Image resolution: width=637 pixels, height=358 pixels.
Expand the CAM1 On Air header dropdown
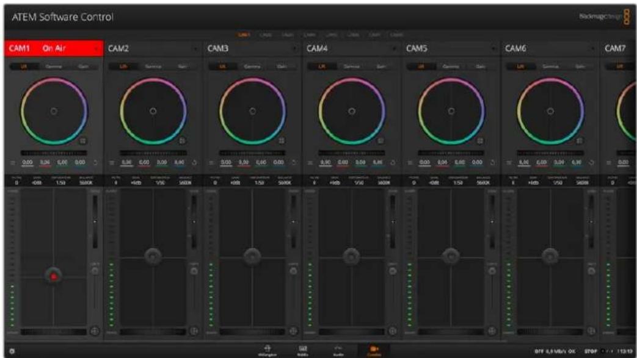point(96,49)
